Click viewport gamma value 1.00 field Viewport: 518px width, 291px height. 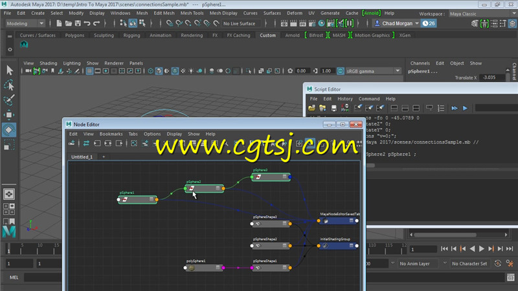click(x=326, y=71)
